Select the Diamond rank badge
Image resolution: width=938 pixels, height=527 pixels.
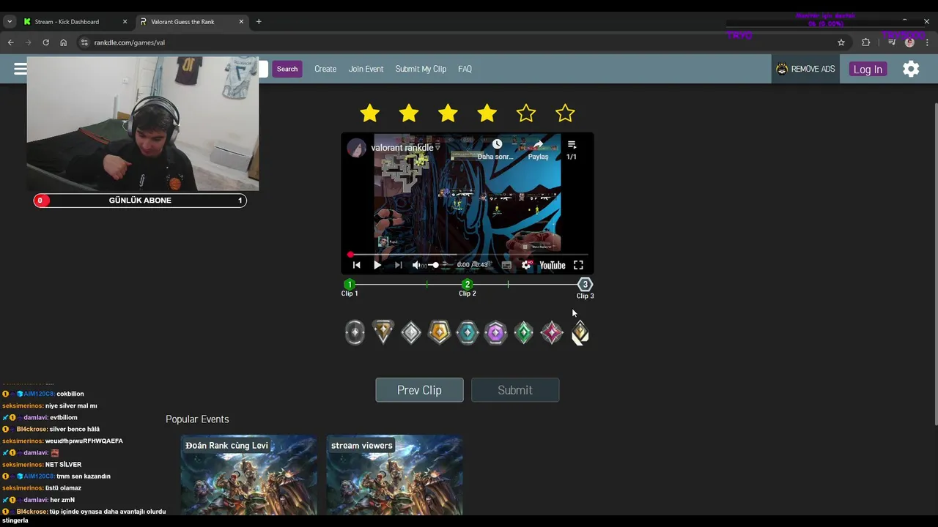click(495, 333)
